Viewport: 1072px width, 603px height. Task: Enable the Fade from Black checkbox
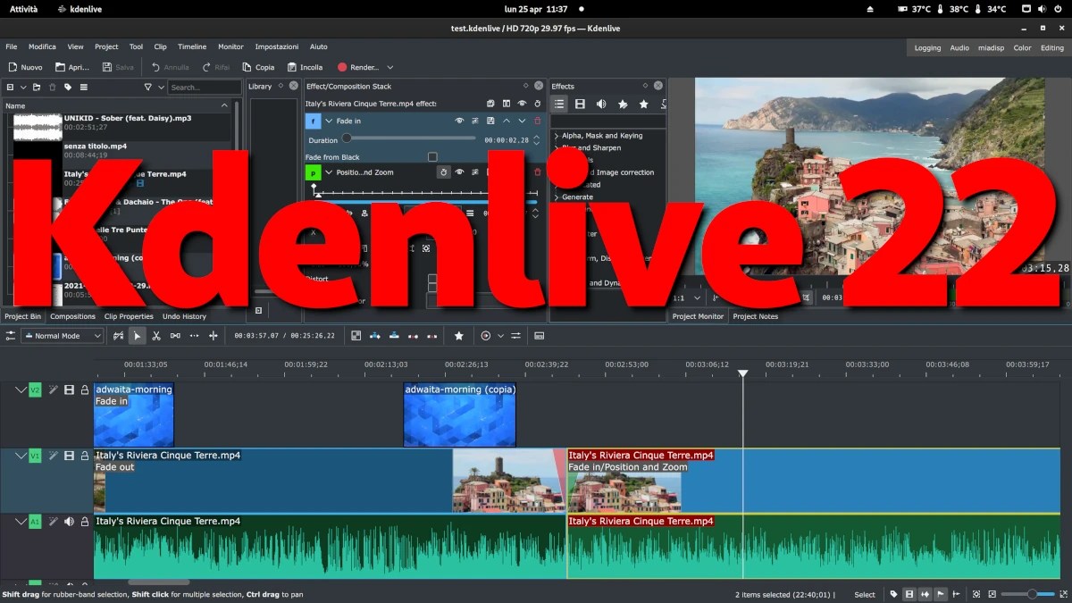tap(432, 155)
